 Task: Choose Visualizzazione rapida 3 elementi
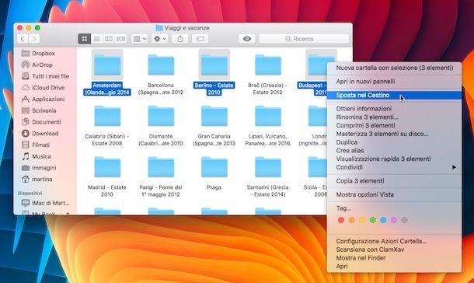click(394, 159)
